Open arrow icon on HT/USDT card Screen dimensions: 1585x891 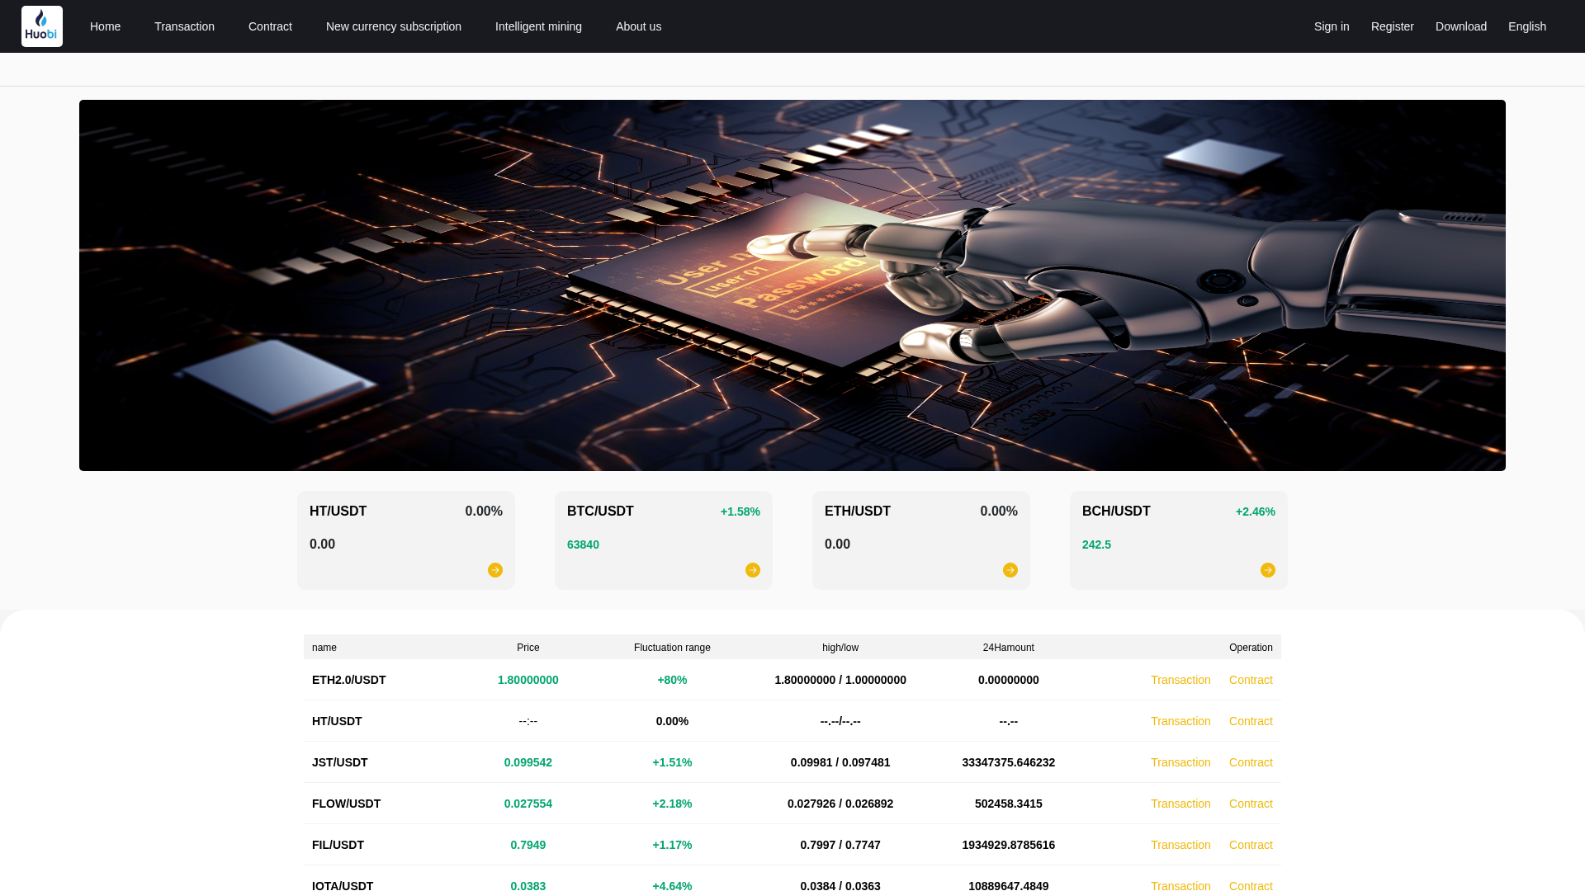pos(495,570)
